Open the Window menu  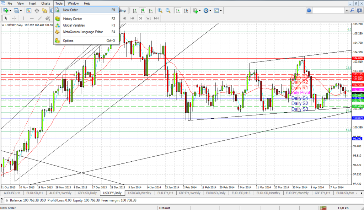(73, 3)
